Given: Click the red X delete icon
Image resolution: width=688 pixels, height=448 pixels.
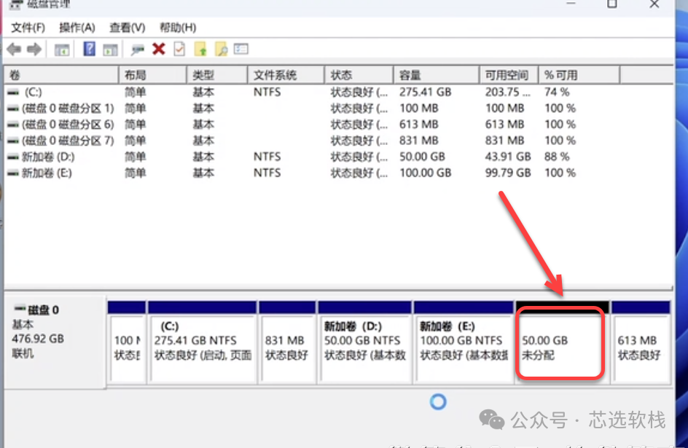Looking at the screenshot, I should coord(159,49).
